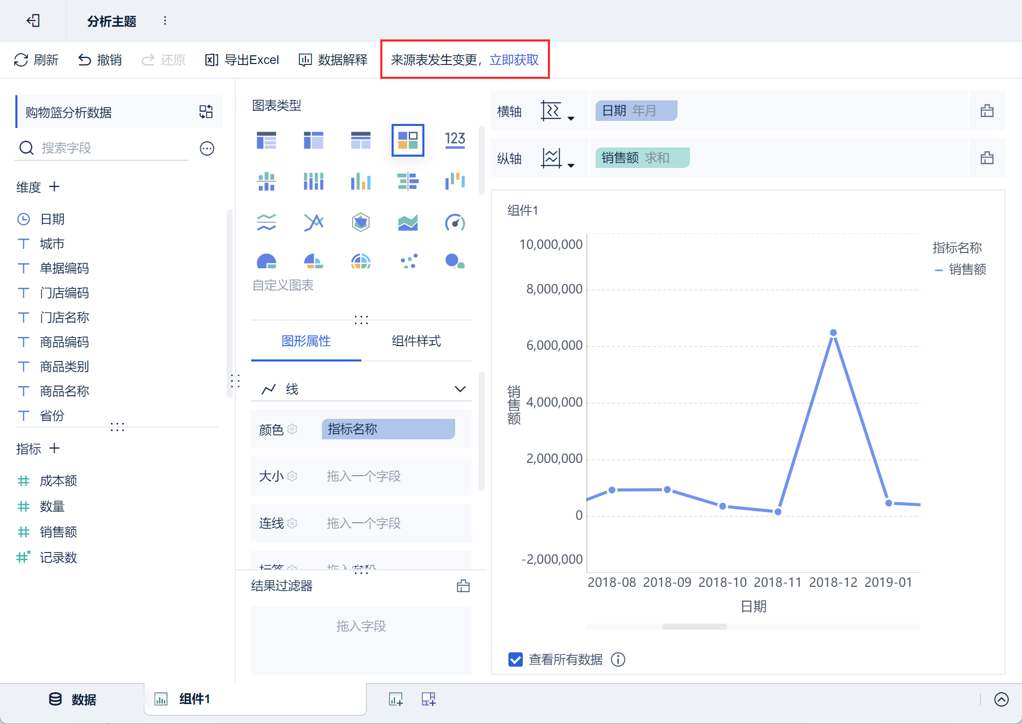Choose the KPI 123 indicator chart type

[x=455, y=139]
